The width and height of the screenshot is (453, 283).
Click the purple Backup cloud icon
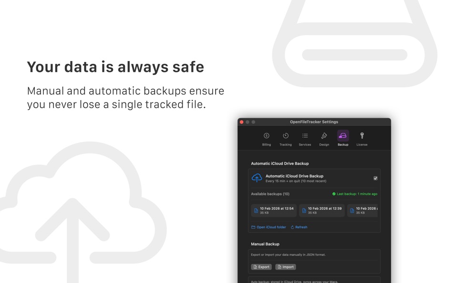(x=342, y=136)
